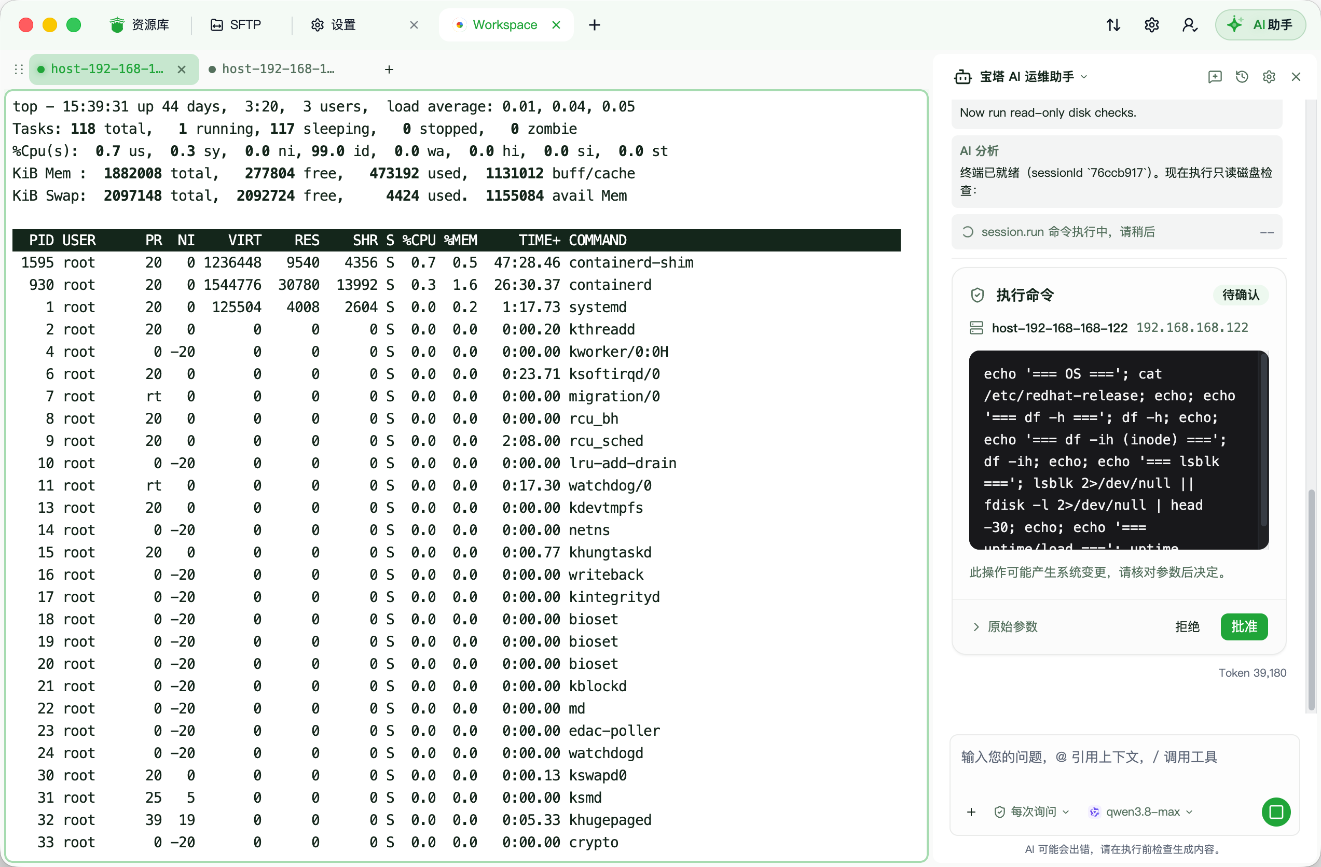Approve the command with 批准

[x=1244, y=627]
